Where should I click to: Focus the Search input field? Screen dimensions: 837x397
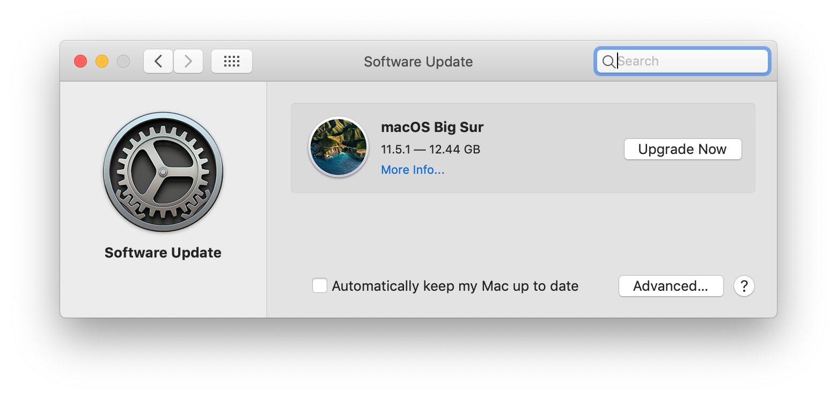(682, 61)
